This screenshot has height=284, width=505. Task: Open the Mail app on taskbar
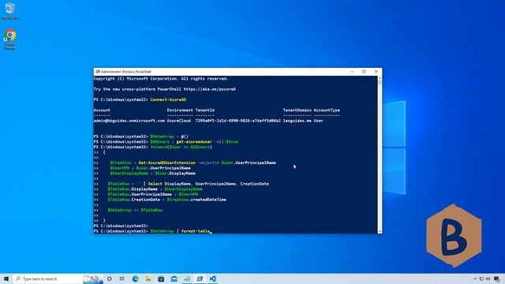click(174, 278)
